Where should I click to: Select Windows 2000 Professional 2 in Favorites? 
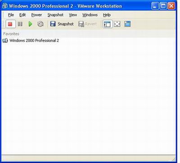(x=31, y=41)
